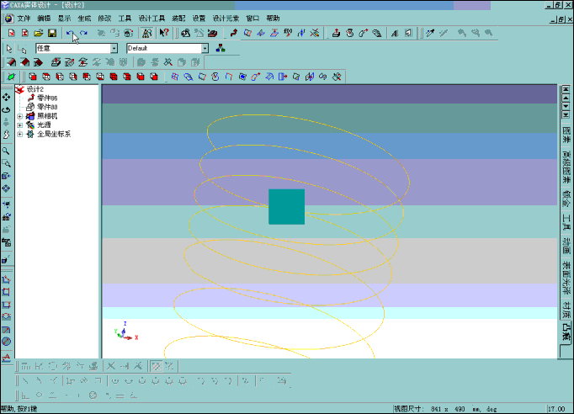Click the magnifier zoom tool icon
Image resolution: width=574 pixels, height=414 pixels.
(x=6, y=151)
